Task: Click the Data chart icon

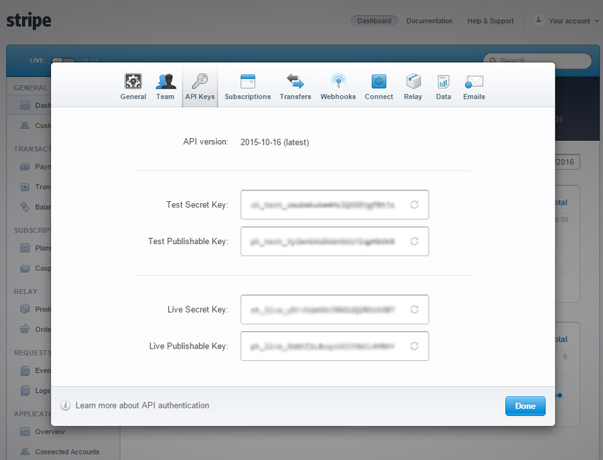Action: (444, 82)
